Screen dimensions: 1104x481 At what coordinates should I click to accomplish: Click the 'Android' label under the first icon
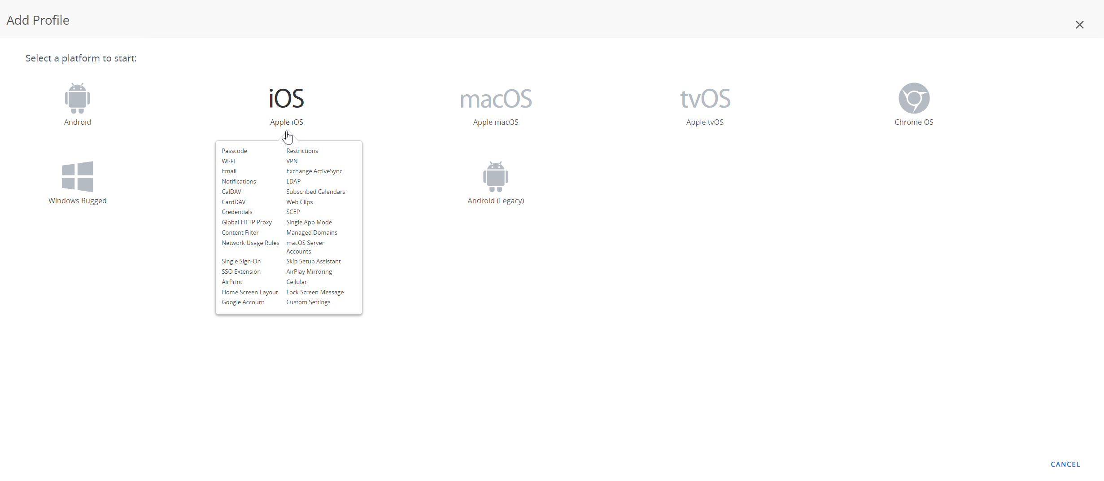[x=78, y=122]
